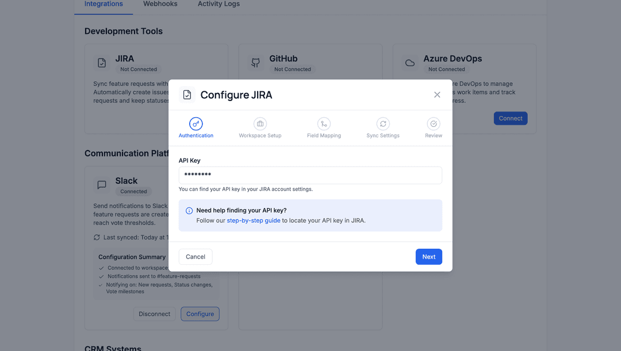The height and width of the screenshot is (351, 621).
Task: Cancel the JIRA configuration
Action: pyautogui.click(x=195, y=256)
